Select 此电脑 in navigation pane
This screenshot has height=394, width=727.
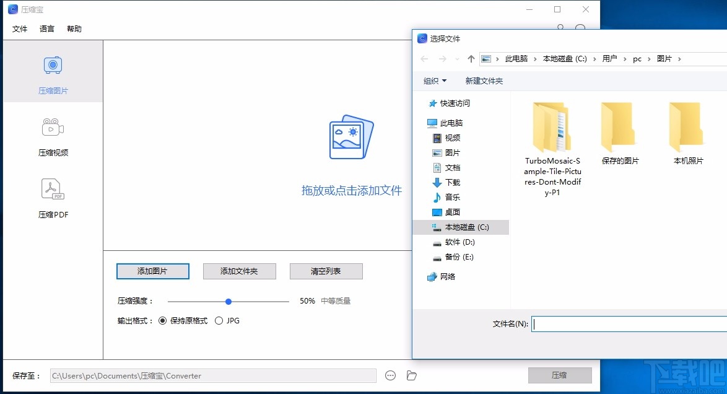tap(445, 123)
